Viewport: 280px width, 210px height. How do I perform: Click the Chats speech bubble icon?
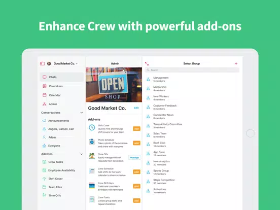click(45, 77)
